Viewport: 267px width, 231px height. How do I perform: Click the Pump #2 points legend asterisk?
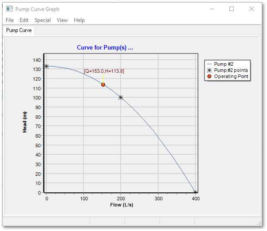[x=209, y=70]
